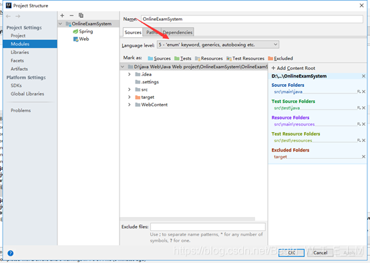Switch to the Sources tab
Viewport: 370px width, 263px height.
tap(133, 32)
